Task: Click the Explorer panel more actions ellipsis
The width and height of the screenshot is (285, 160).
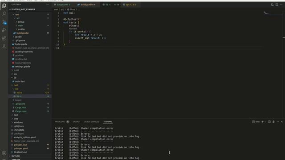Action: [48, 4]
